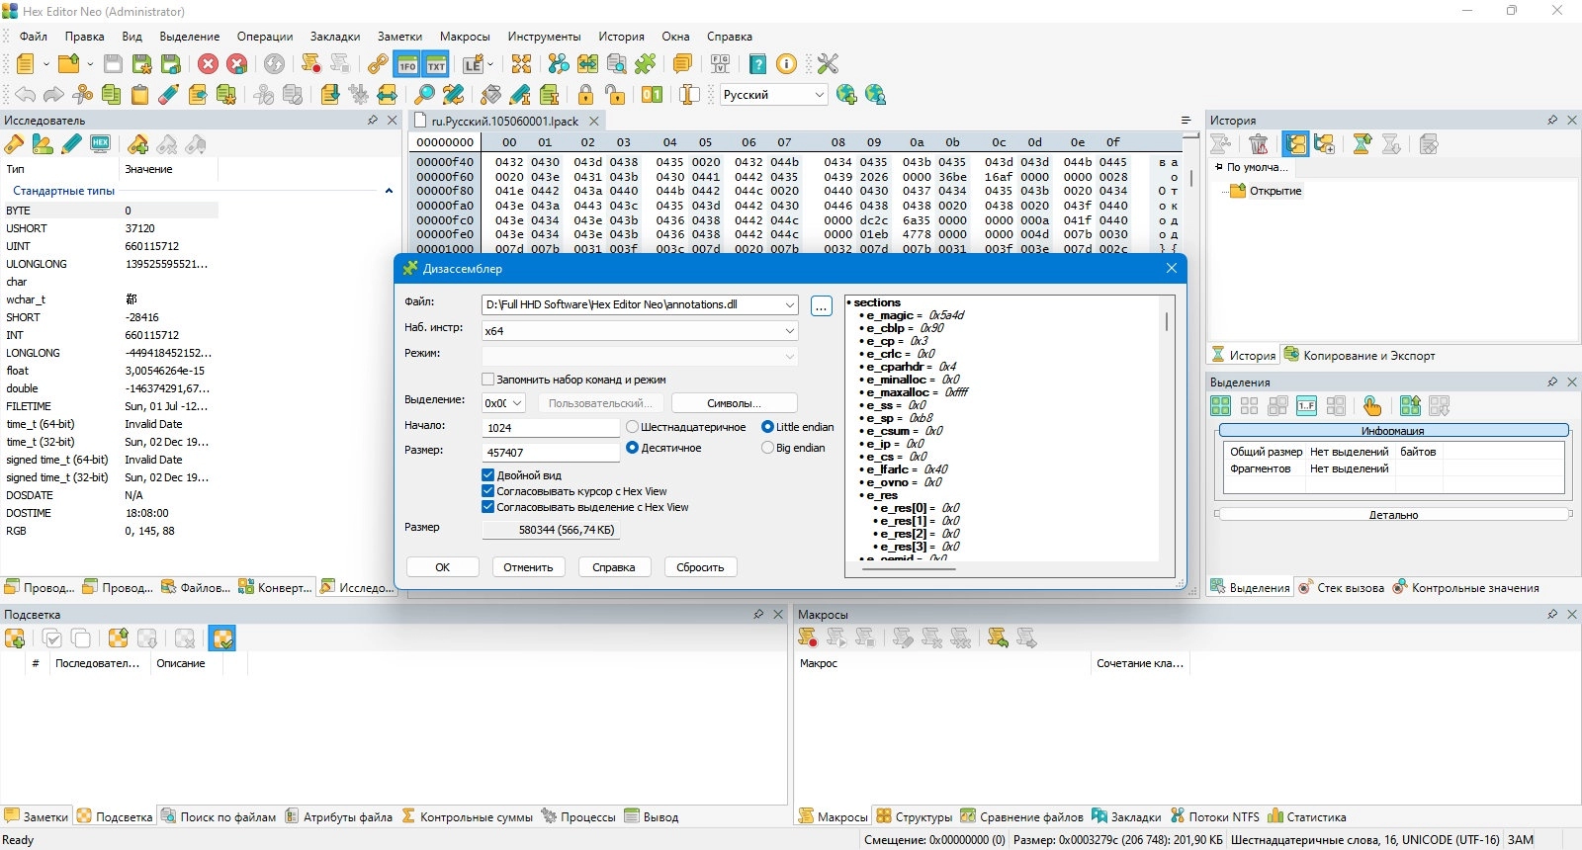Open the 'Файл' path dropdown in dialog
This screenshot has height=850, width=1582.
tap(789, 304)
